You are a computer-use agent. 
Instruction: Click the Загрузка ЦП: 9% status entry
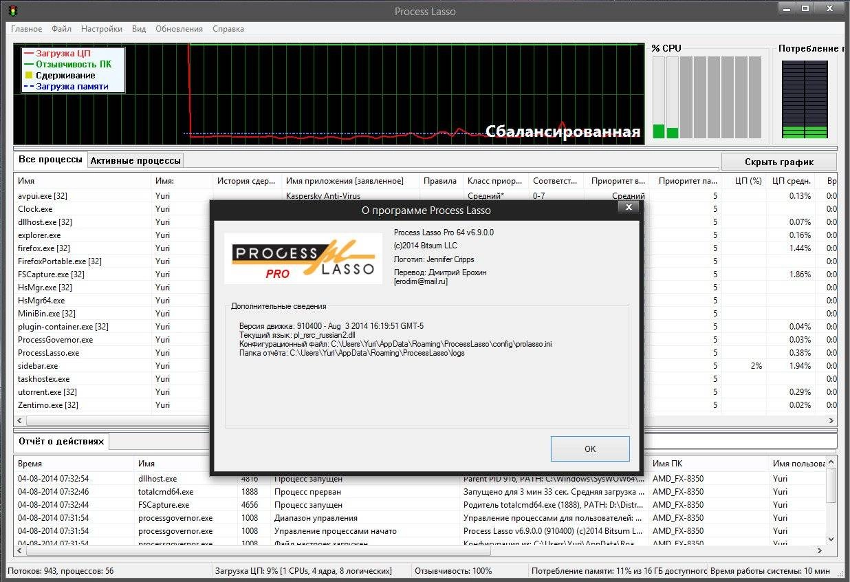(x=303, y=571)
